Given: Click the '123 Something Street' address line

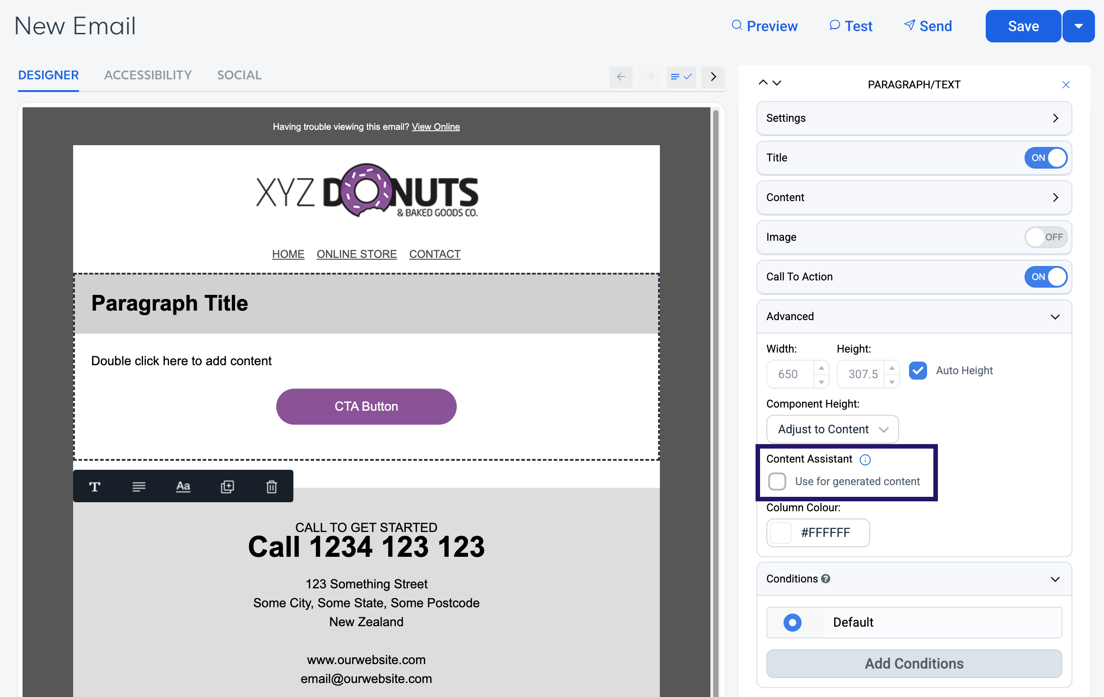Looking at the screenshot, I should (366, 584).
